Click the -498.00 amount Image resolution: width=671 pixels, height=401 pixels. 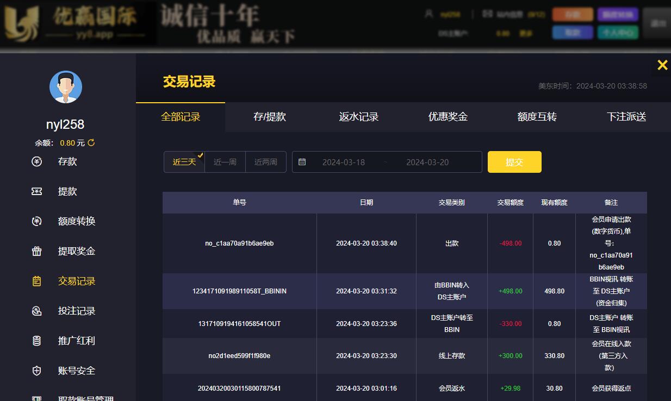[511, 243]
